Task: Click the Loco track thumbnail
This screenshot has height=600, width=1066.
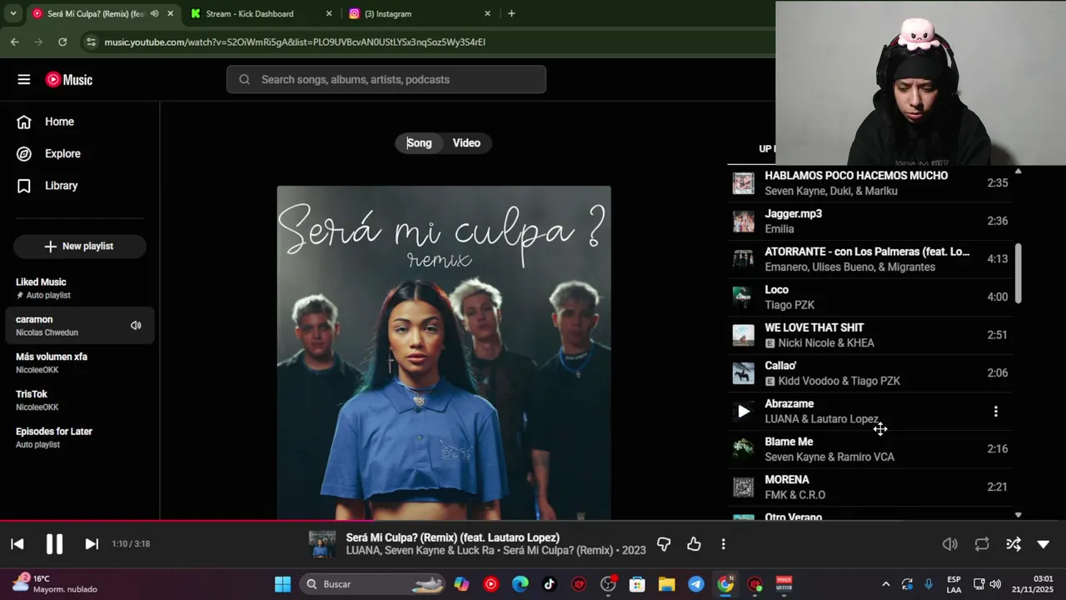Action: point(744,297)
